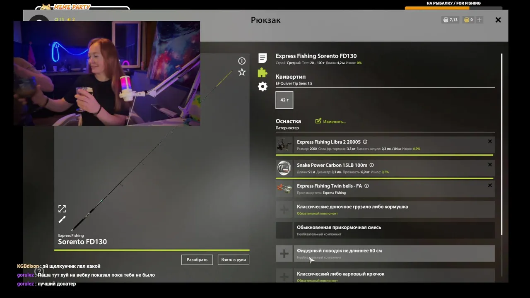530x298 pixels.
Task: Click the Патерностер rig type label
Action: (x=287, y=128)
